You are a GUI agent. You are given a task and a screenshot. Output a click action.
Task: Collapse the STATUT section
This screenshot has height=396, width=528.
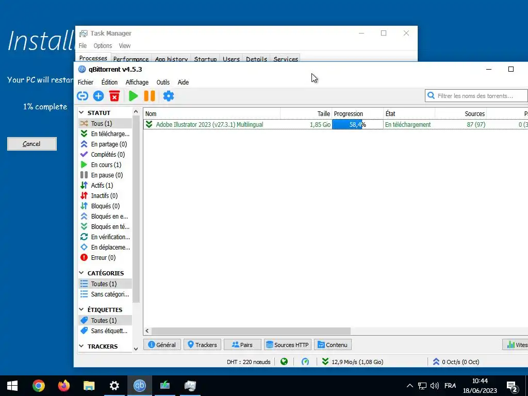click(x=81, y=112)
